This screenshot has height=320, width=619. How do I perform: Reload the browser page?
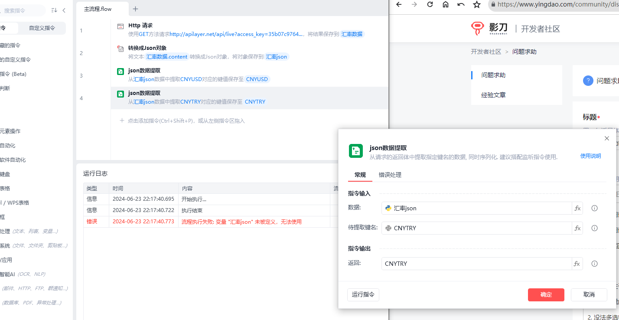click(x=430, y=4)
